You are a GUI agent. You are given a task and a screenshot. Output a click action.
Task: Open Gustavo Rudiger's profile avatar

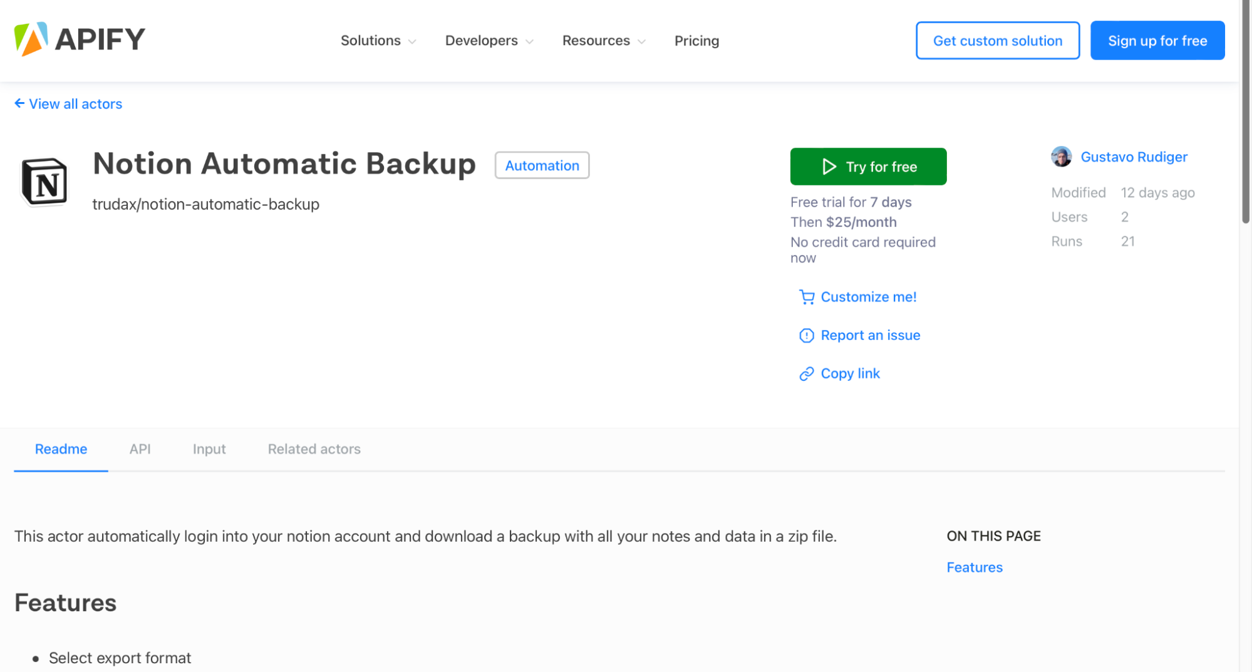pyautogui.click(x=1061, y=157)
